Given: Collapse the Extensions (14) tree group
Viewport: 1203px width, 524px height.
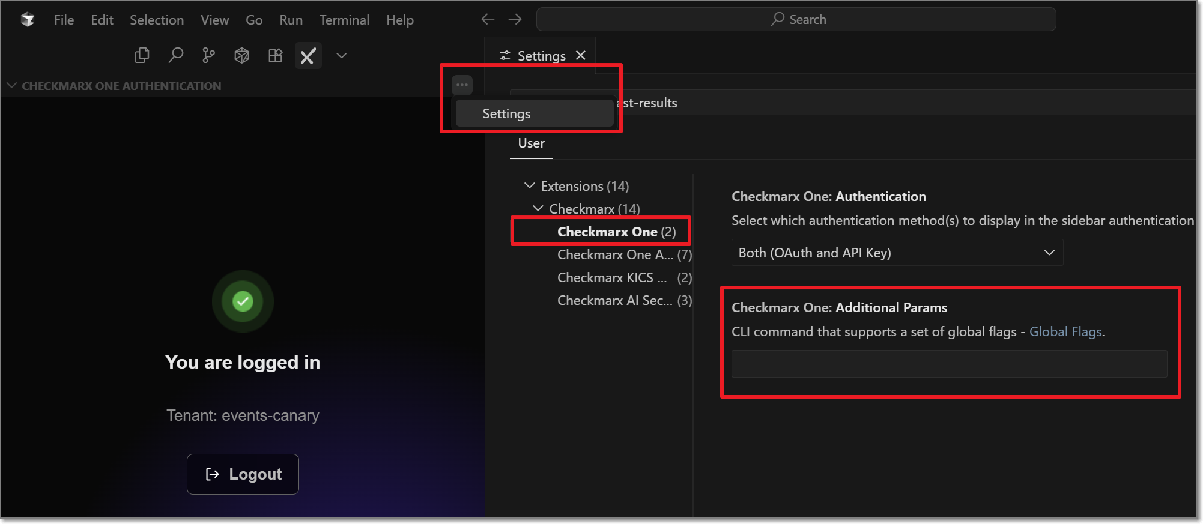Looking at the screenshot, I should 530,186.
